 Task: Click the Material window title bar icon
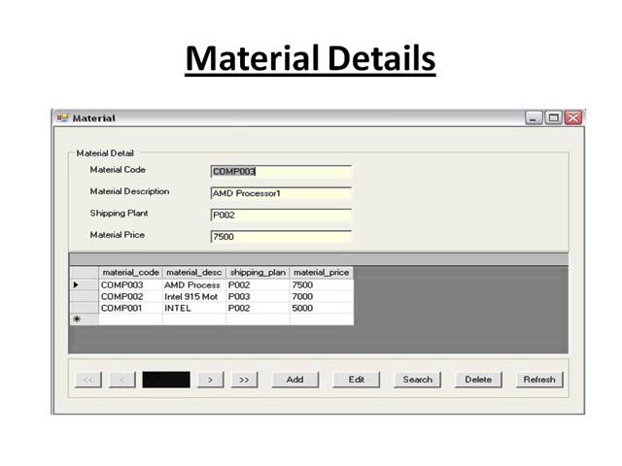[62, 117]
